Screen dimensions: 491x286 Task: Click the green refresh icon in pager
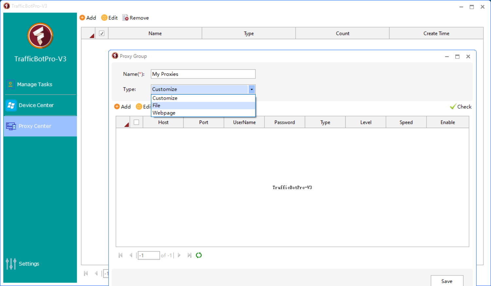pyautogui.click(x=199, y=255)
